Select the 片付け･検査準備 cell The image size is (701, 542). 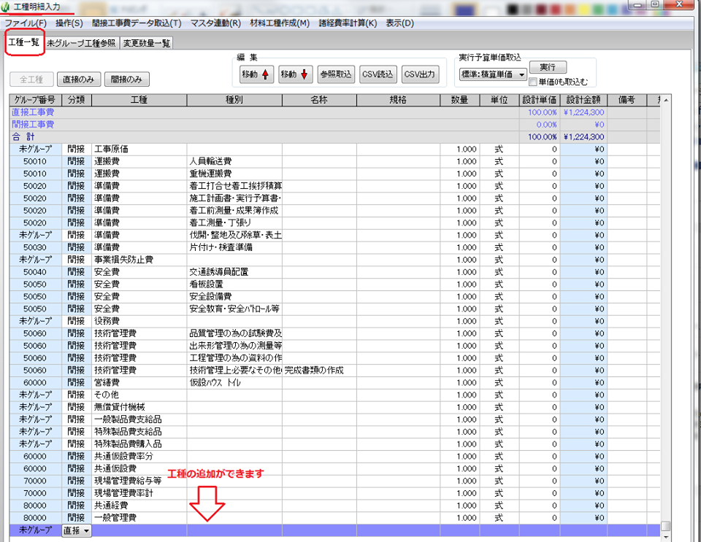point(234,247)
